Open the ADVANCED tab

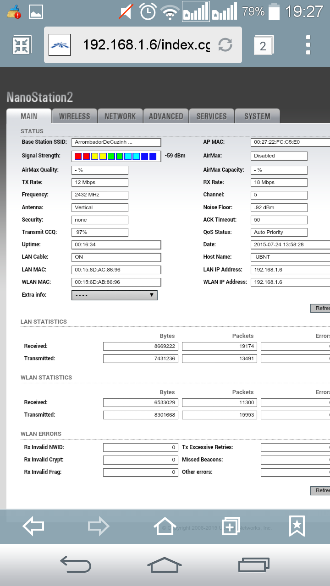pyautogui.click(x=166, y=116)
